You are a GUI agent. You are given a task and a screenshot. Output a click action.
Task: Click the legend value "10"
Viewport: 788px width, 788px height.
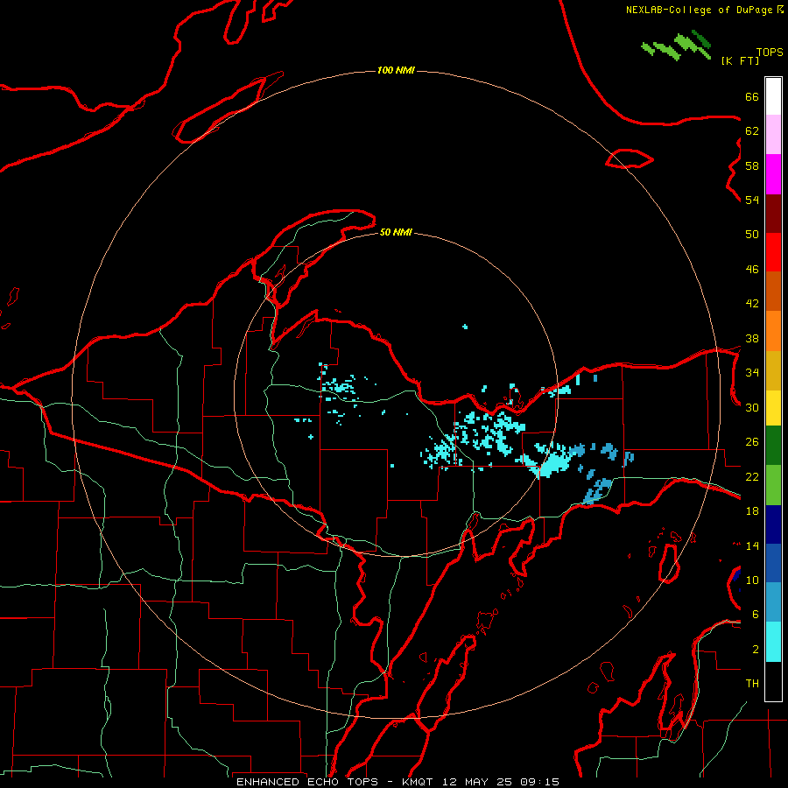point(752,580)
